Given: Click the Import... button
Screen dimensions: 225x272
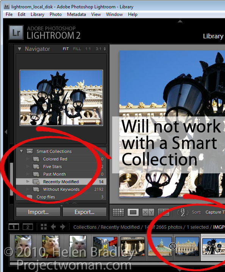Looking at the screenshot, I should (x=38, y=212).
